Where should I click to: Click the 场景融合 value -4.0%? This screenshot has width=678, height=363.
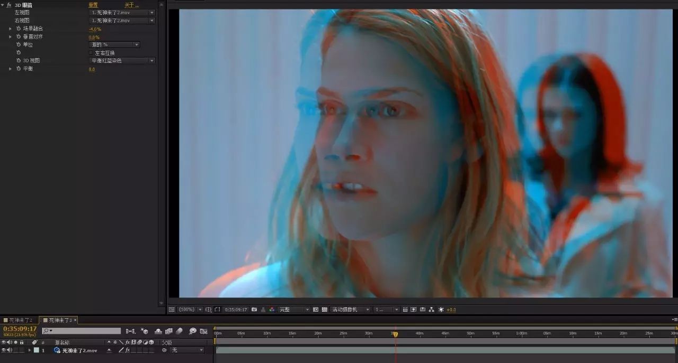95,29
